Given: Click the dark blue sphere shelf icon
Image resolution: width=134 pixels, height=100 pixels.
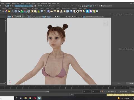Looking at the screenshot, I should [48, 11].
